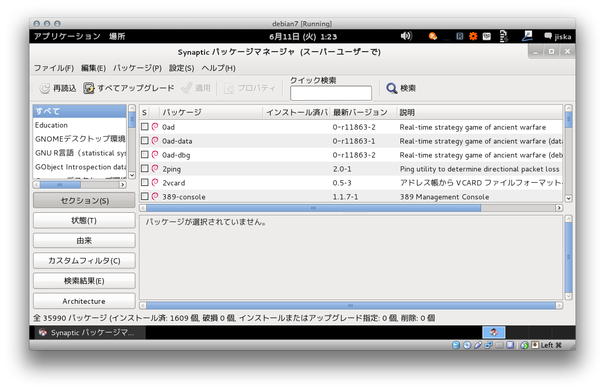The image size is (605, 391).
Task: Click the 検索結果(E) button
Action: click(x=84, y=280)
